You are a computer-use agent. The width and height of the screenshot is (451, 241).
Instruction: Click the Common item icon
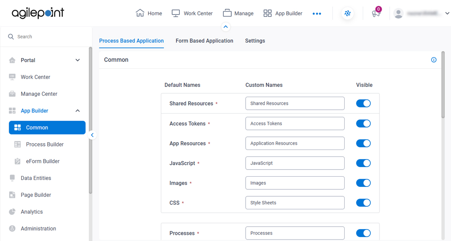18,128
